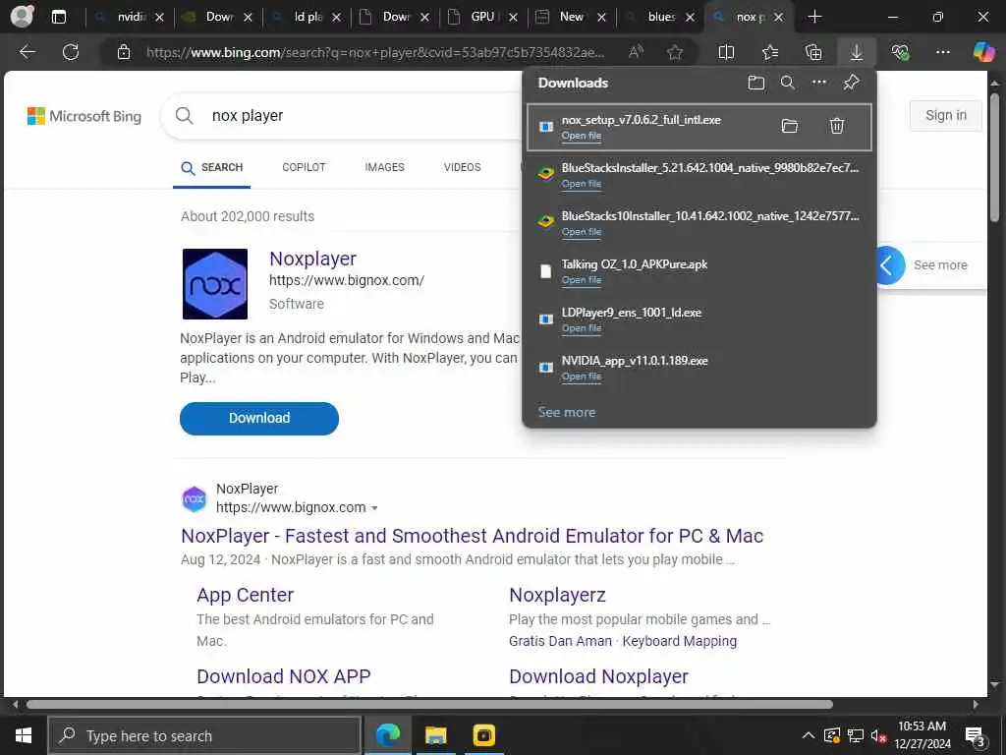Open the Copilot sidebar icon
The height and width of the screenshot is (755, 1006).
[x=982, y=52]
